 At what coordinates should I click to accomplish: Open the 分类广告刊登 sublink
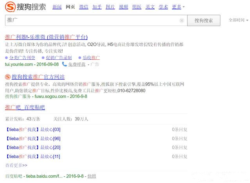22,57
